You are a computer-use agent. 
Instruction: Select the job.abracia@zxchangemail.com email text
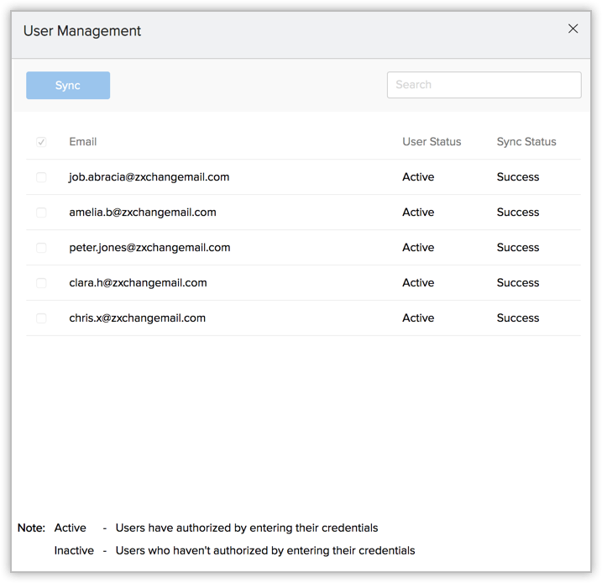pos(149,177)
